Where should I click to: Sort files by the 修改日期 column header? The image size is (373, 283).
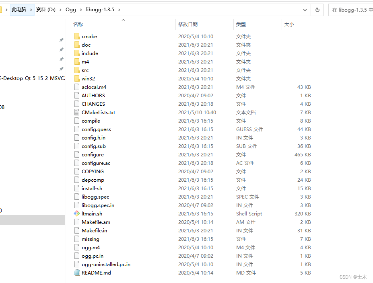point(188,24)
